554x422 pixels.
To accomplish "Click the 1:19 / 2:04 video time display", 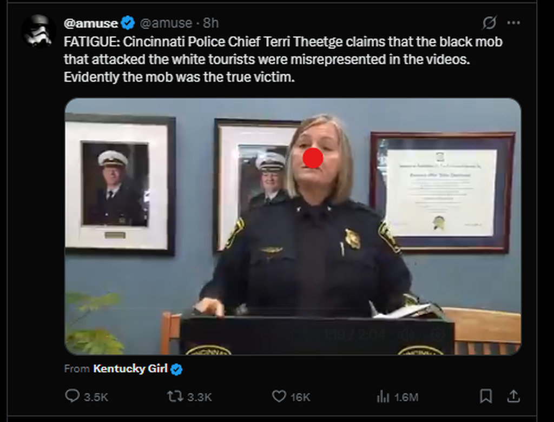I will (354, 334).
